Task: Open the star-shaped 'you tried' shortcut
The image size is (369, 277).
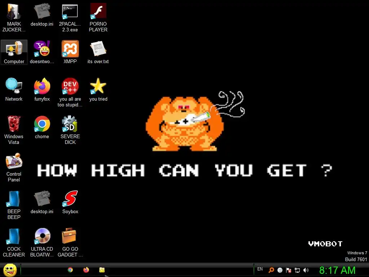Action: [98, 89]
